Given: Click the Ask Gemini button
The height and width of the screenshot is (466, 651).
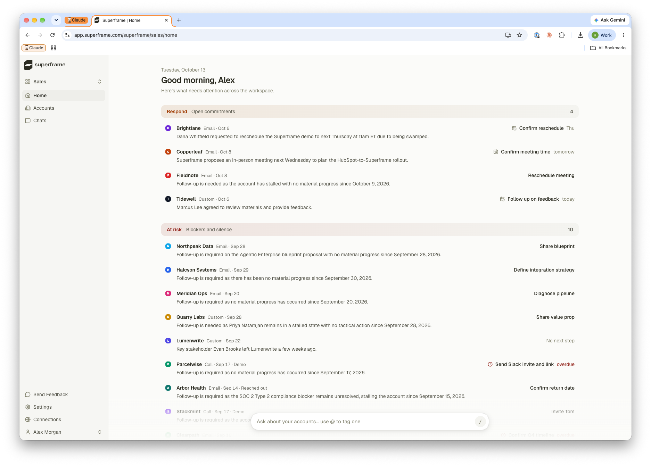Looking at the screenshot, I should [610, 20].
